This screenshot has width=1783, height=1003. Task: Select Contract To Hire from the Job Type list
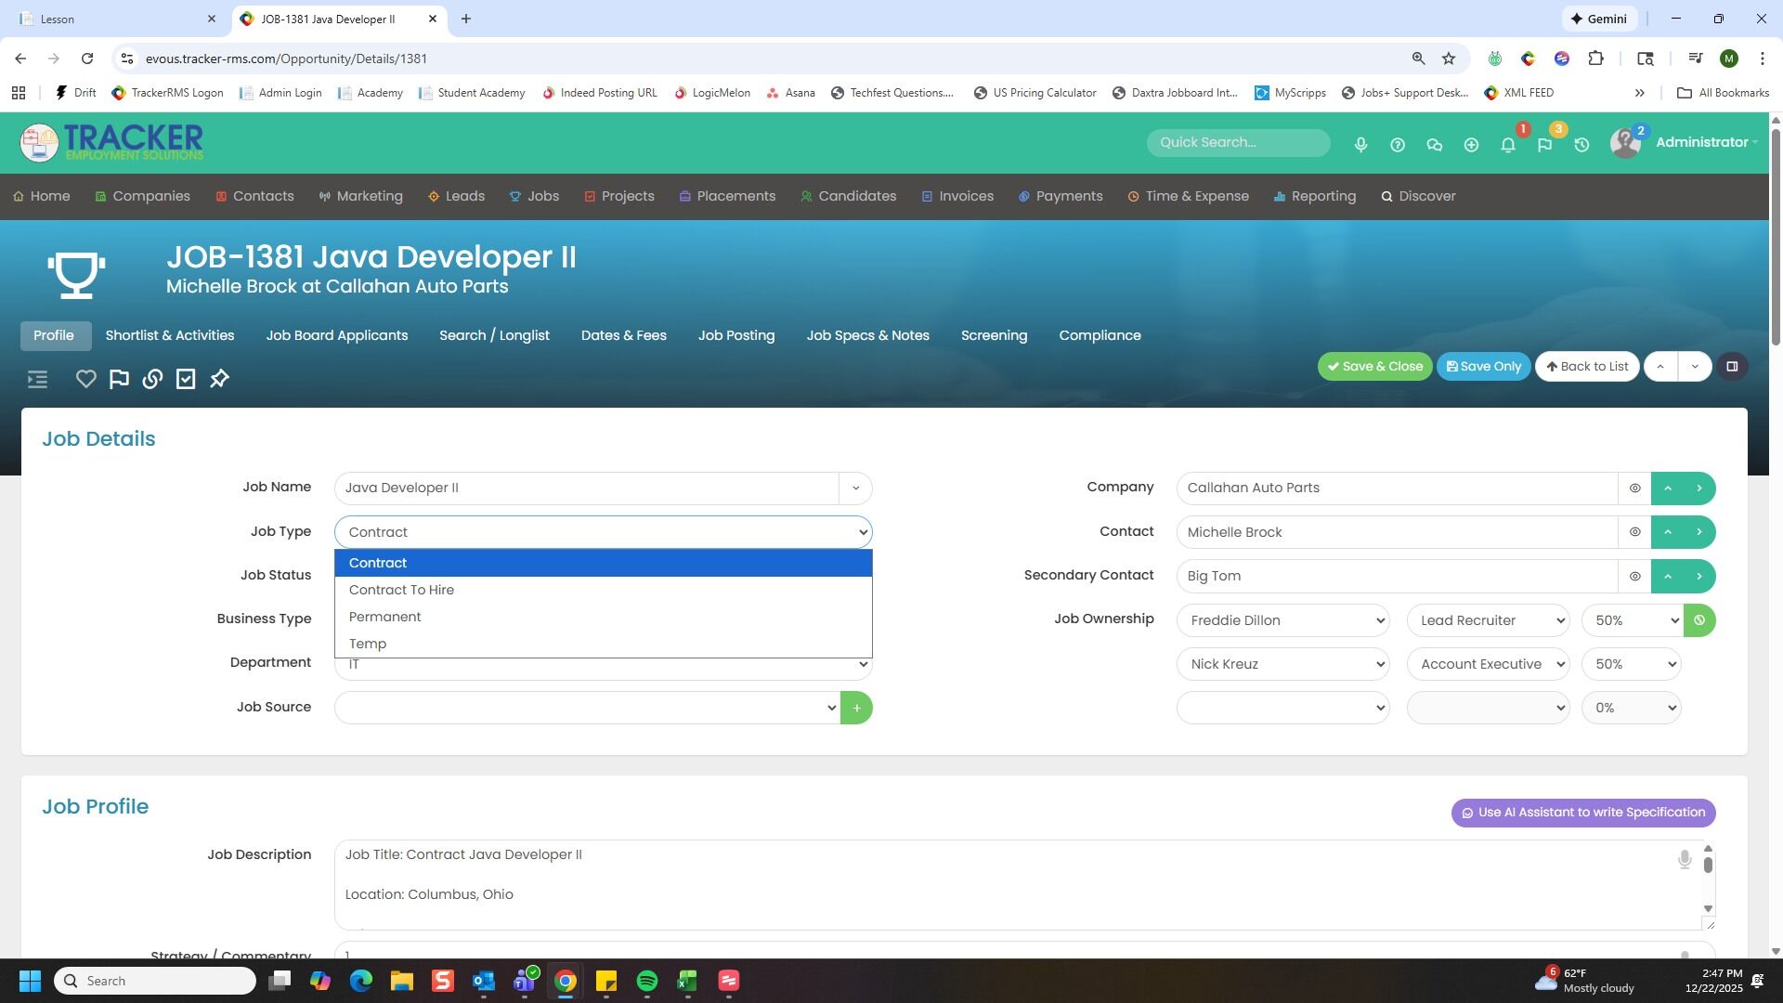401,590
